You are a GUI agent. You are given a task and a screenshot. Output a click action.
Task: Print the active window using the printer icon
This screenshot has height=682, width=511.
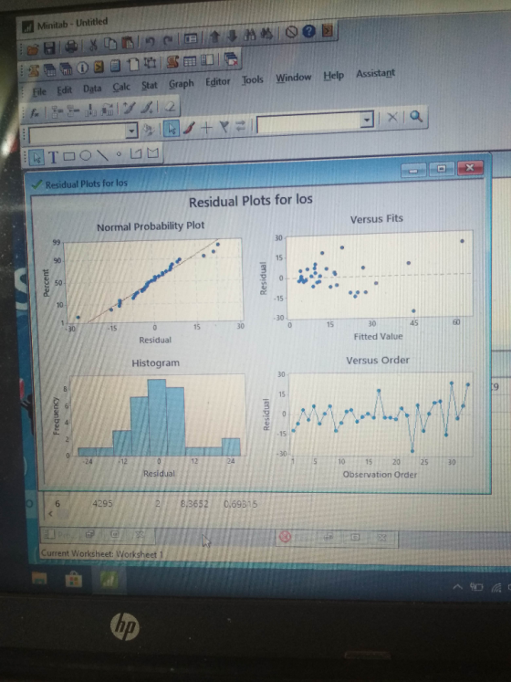tap(72, 47)
